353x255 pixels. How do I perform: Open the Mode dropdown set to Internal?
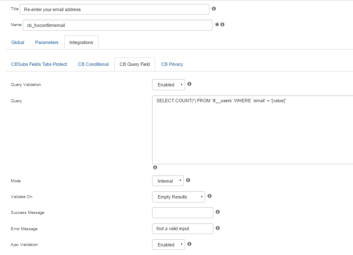tap(168, 181)
